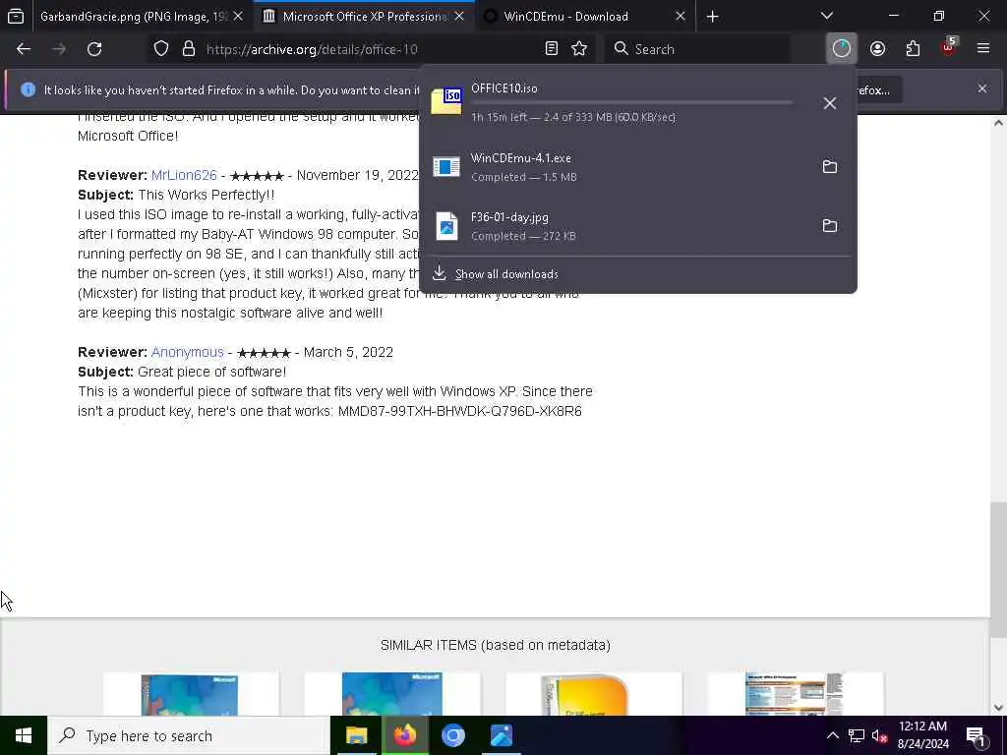The height and width of the screenshot is (755, 1007).
Task: Close the Microsoft Office XP tab
Action: [459, 17]
